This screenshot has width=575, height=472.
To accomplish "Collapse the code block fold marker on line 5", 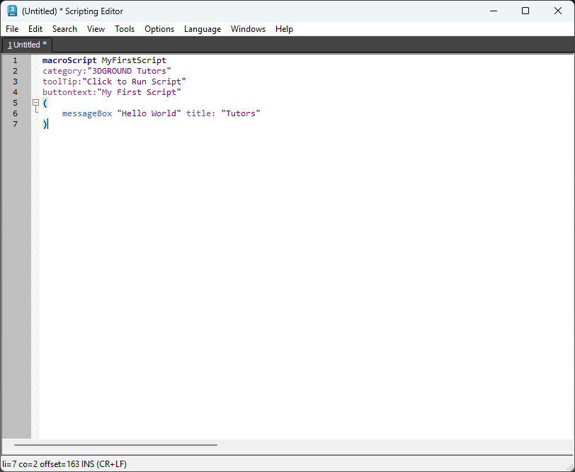I will point(35,103).
